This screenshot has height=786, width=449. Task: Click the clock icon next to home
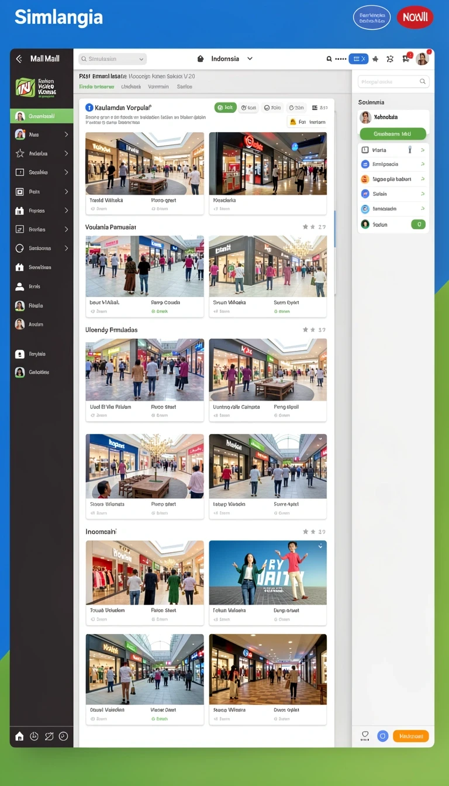point(34,736)
